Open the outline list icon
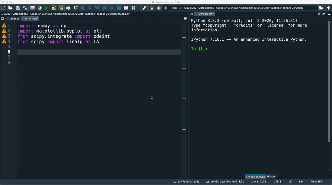Image resolution: width=332 pixels, height=185 pixels. click(32, 8)
